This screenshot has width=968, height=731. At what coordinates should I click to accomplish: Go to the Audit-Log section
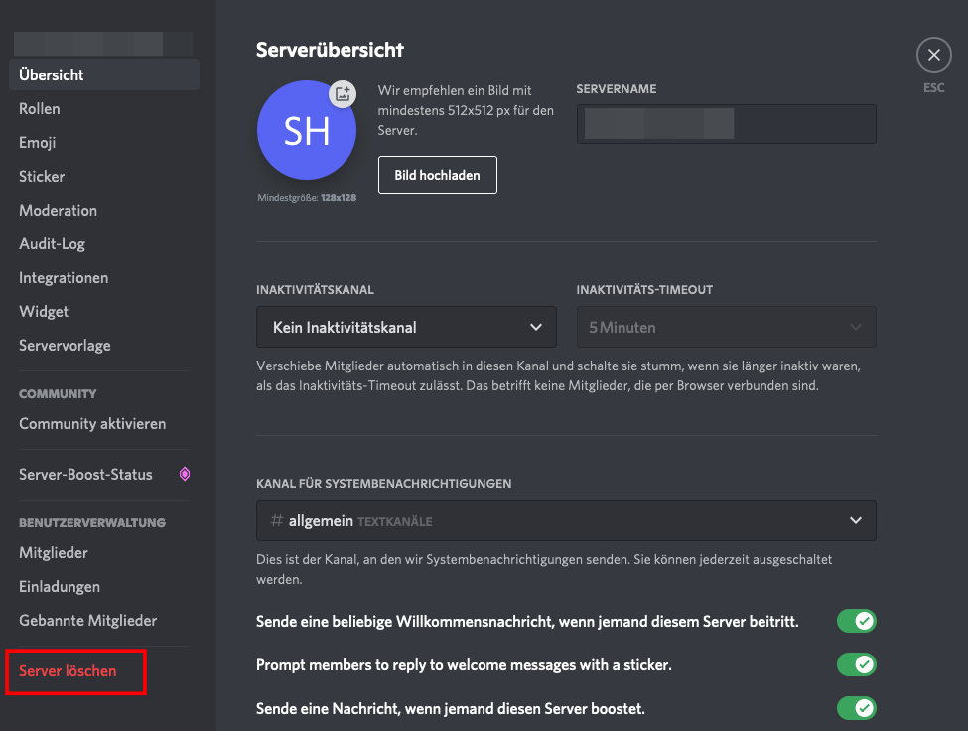(x=53, y=244)
